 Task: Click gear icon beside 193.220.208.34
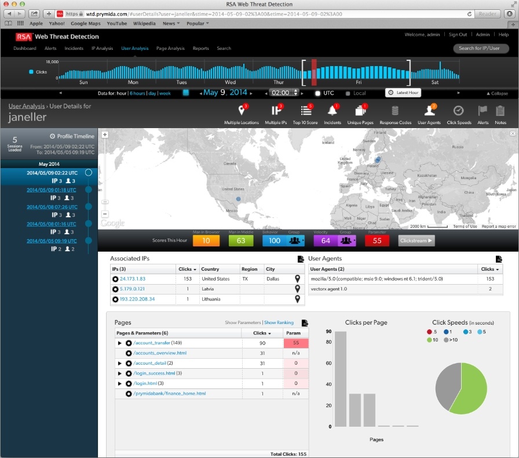(115, 299)
